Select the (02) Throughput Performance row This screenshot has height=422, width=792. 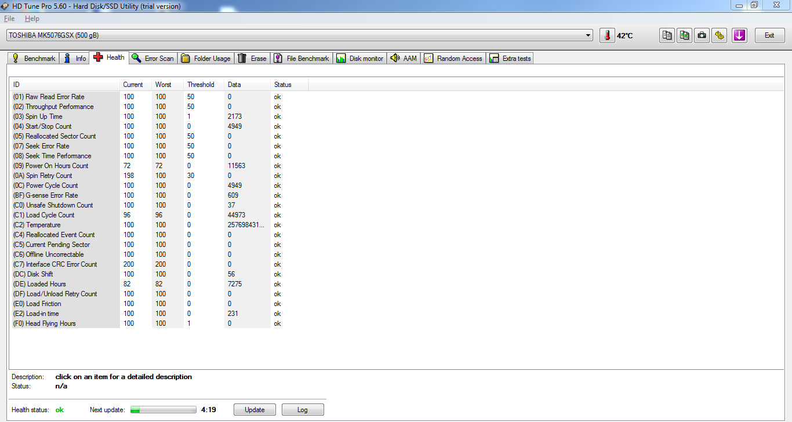click(x=159, y=107)
